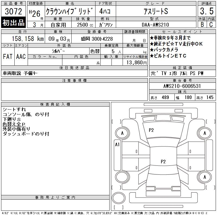Click the chassis number AWS210-6006531

[x=182, y=86]
